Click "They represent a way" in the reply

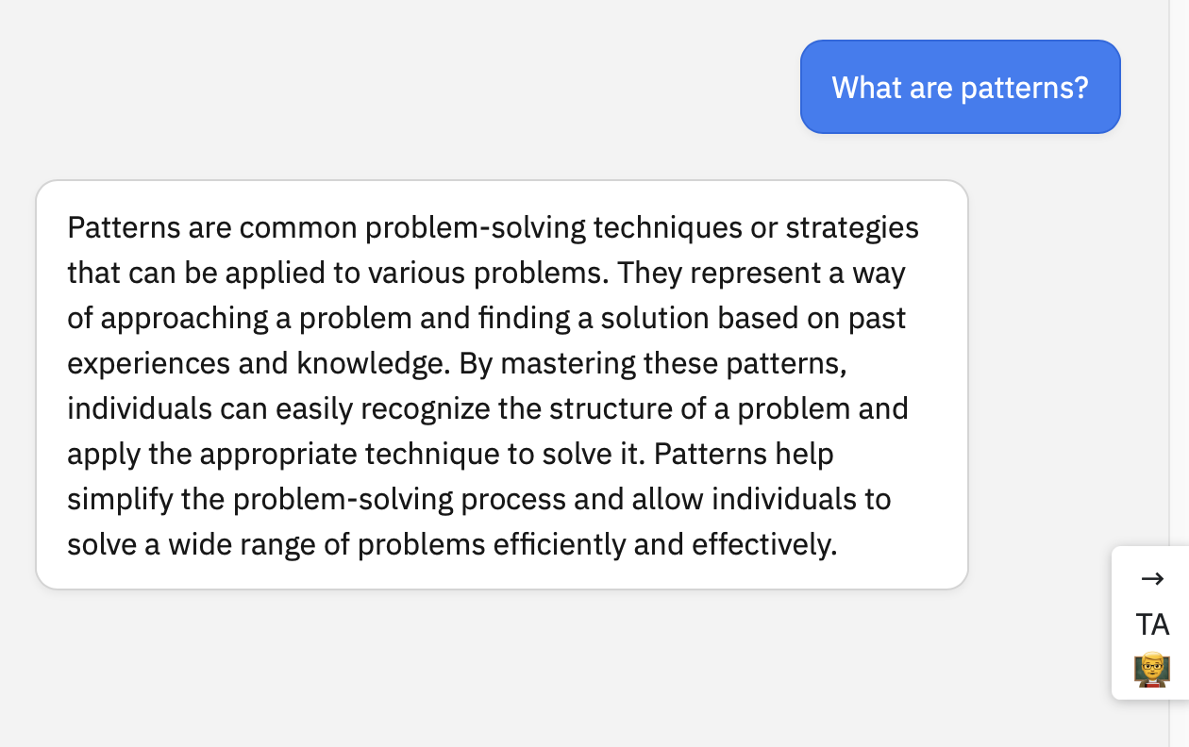click(x=762, y=273)
